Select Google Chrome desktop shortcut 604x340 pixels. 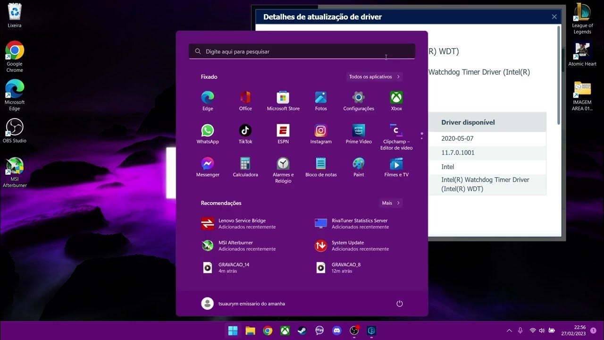(x=15, y=57)
